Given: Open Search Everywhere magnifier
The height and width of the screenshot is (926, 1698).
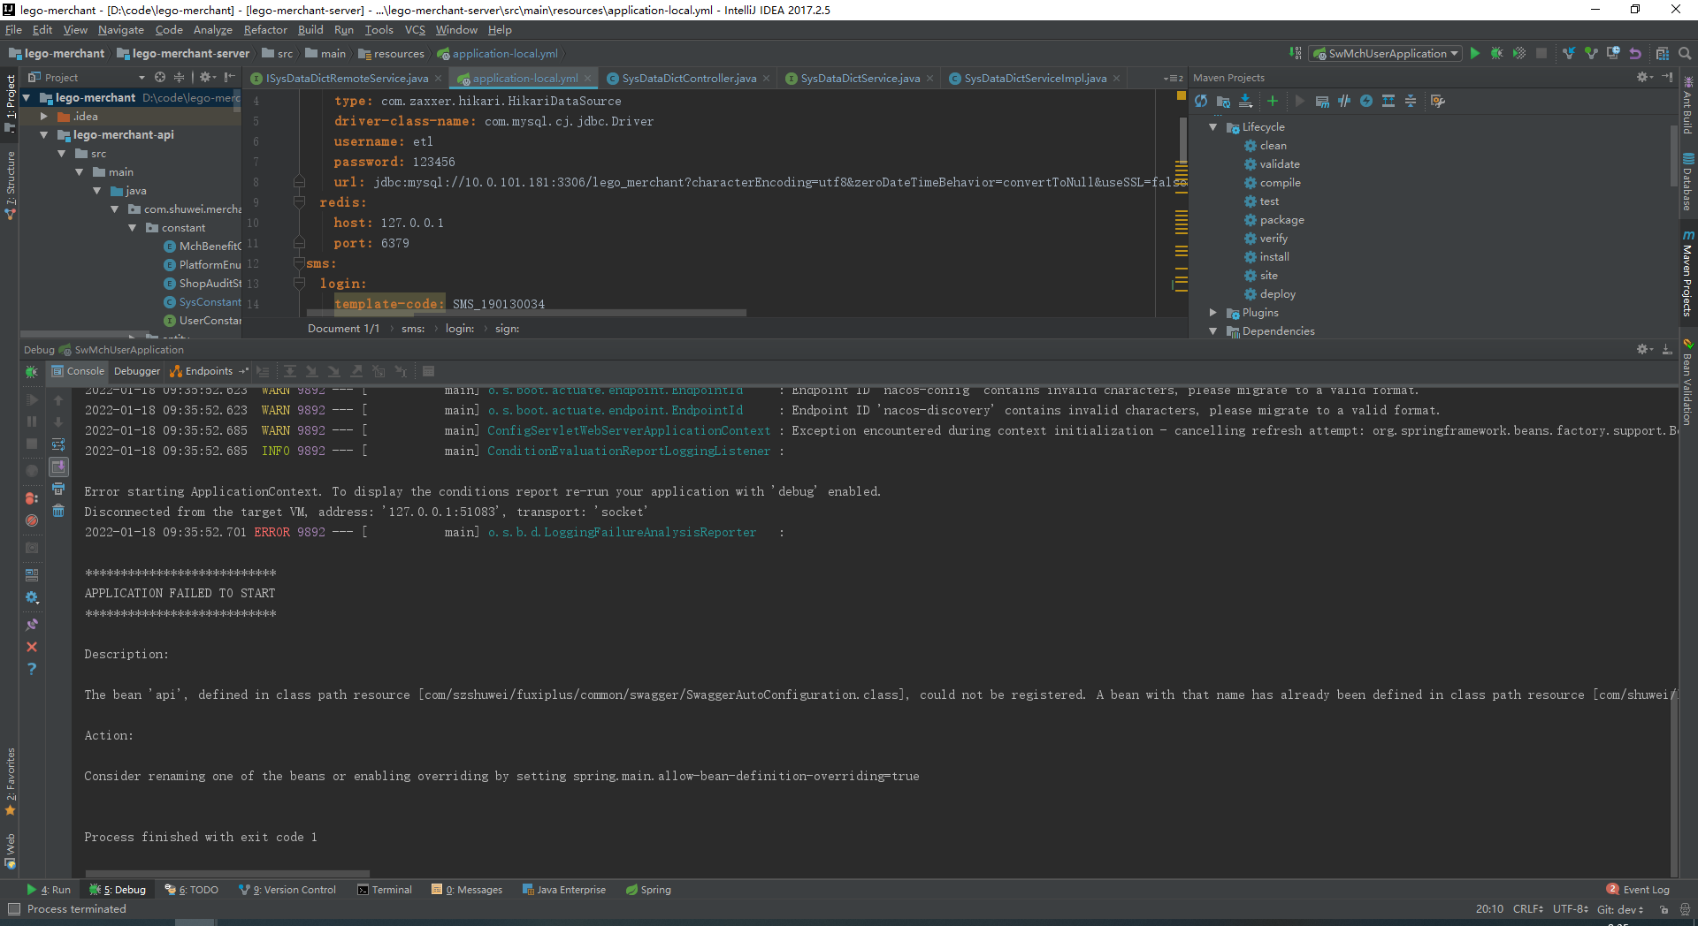Looking at the screenshot, I should coord(1685,53).
